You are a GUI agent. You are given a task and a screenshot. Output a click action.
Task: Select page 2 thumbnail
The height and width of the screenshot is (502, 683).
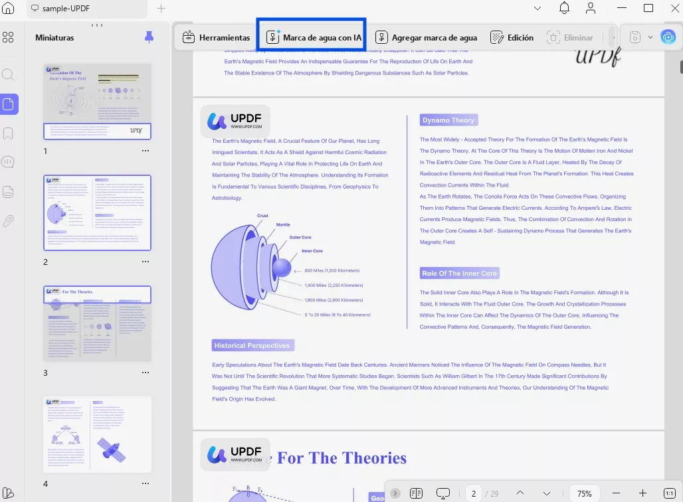(x=97, y=212)
